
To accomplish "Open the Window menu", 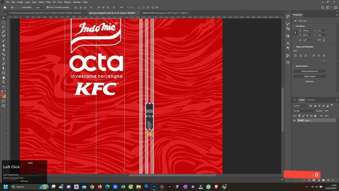I will click(77, 2).
